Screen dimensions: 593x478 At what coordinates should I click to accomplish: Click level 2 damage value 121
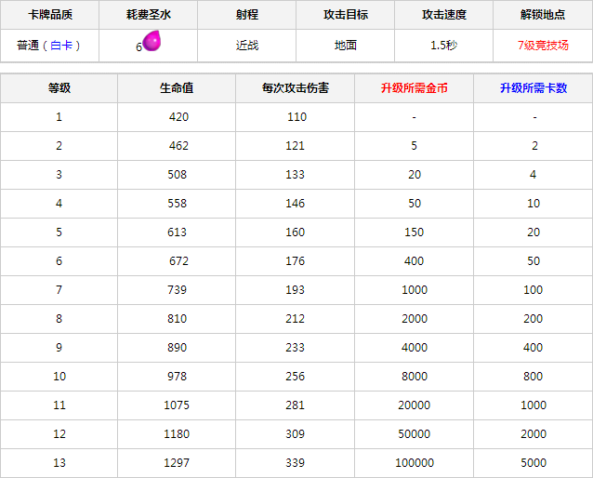pos(295,146)
